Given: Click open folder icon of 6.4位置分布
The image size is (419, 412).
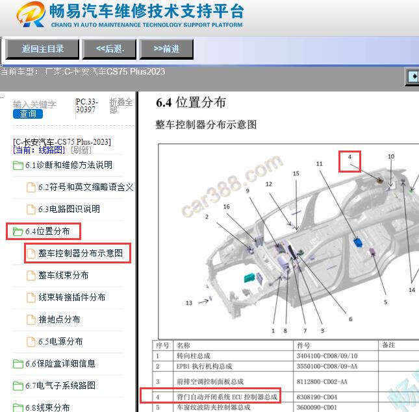Looking at the screenshot, I should pyautogui.click(x=18, y=232).
